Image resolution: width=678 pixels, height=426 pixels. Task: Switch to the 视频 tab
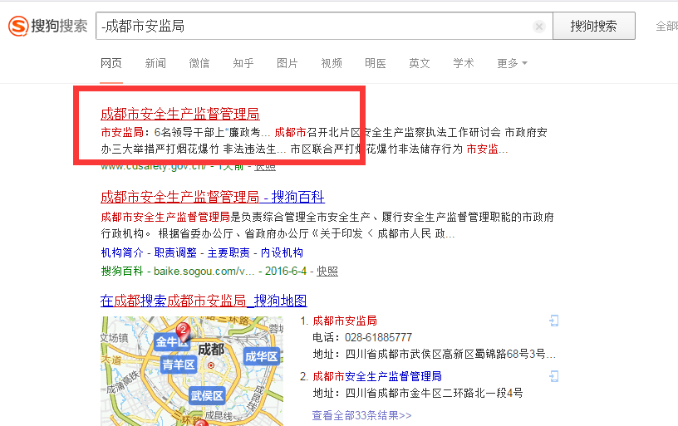pyautogui.click(x=332, y=63)
